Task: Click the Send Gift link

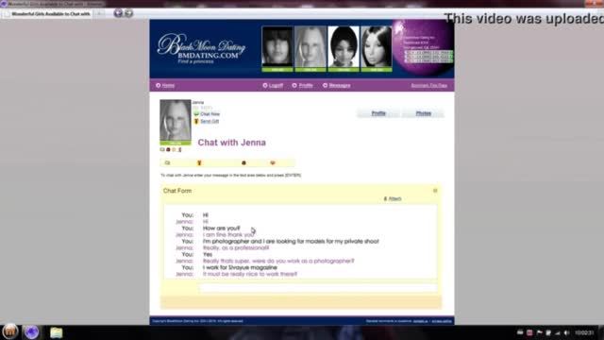Action: pyautogui.click(x=210, y=121)
